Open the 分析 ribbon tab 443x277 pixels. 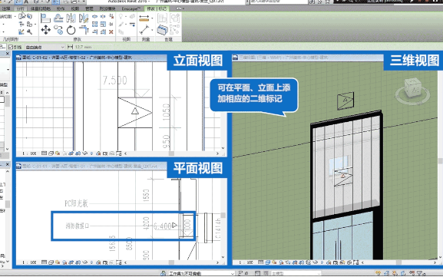pos(20,8)
